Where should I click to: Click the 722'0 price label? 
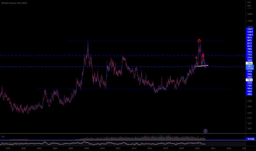(249, 83)
